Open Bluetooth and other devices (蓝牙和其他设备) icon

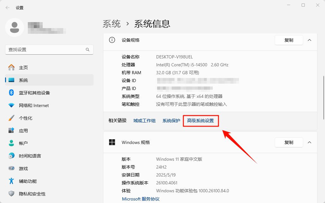coord(11,93)
